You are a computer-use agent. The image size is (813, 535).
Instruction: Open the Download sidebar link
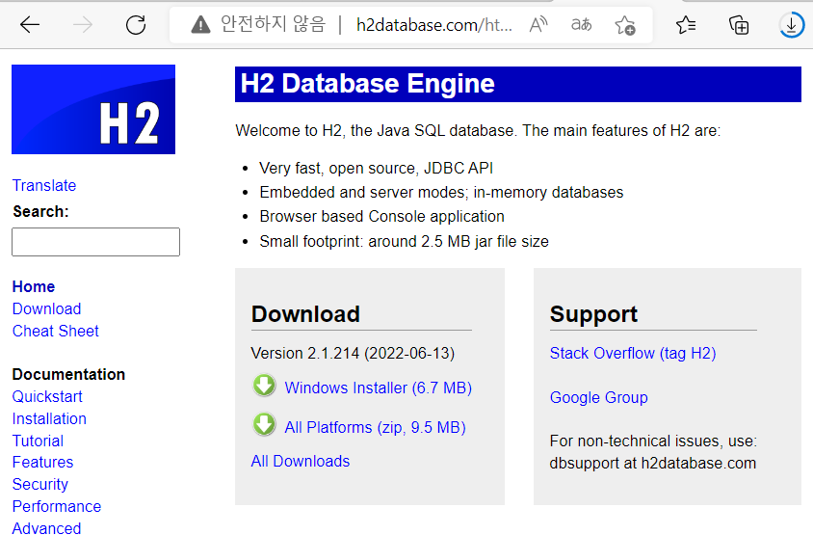[x=46, y=308]
